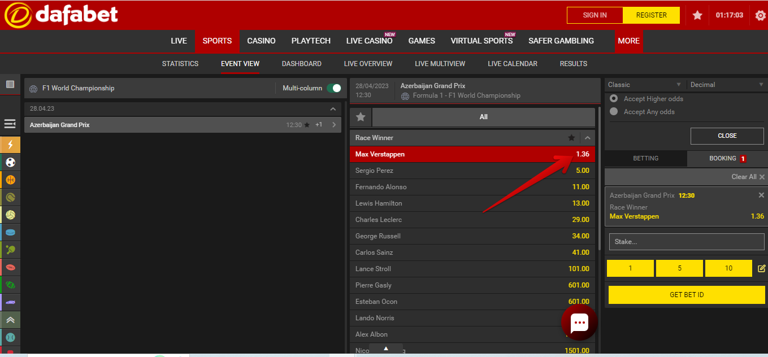Select the teal baseball sport icon
768x357 pixels.
(x=10, y=337)
